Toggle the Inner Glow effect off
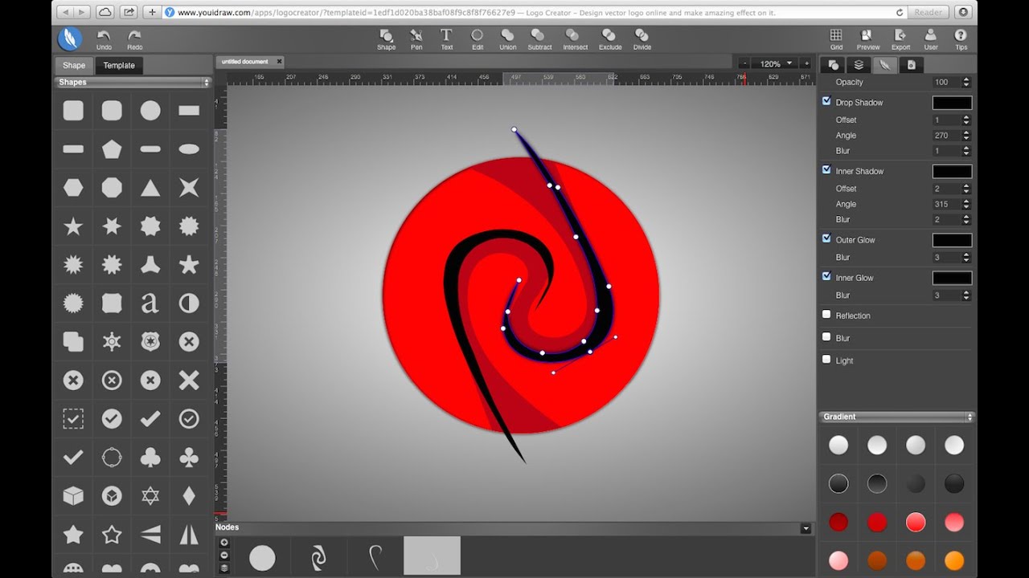The width and height of the screenshot is (1029, 578). click(x=826, y=277)
